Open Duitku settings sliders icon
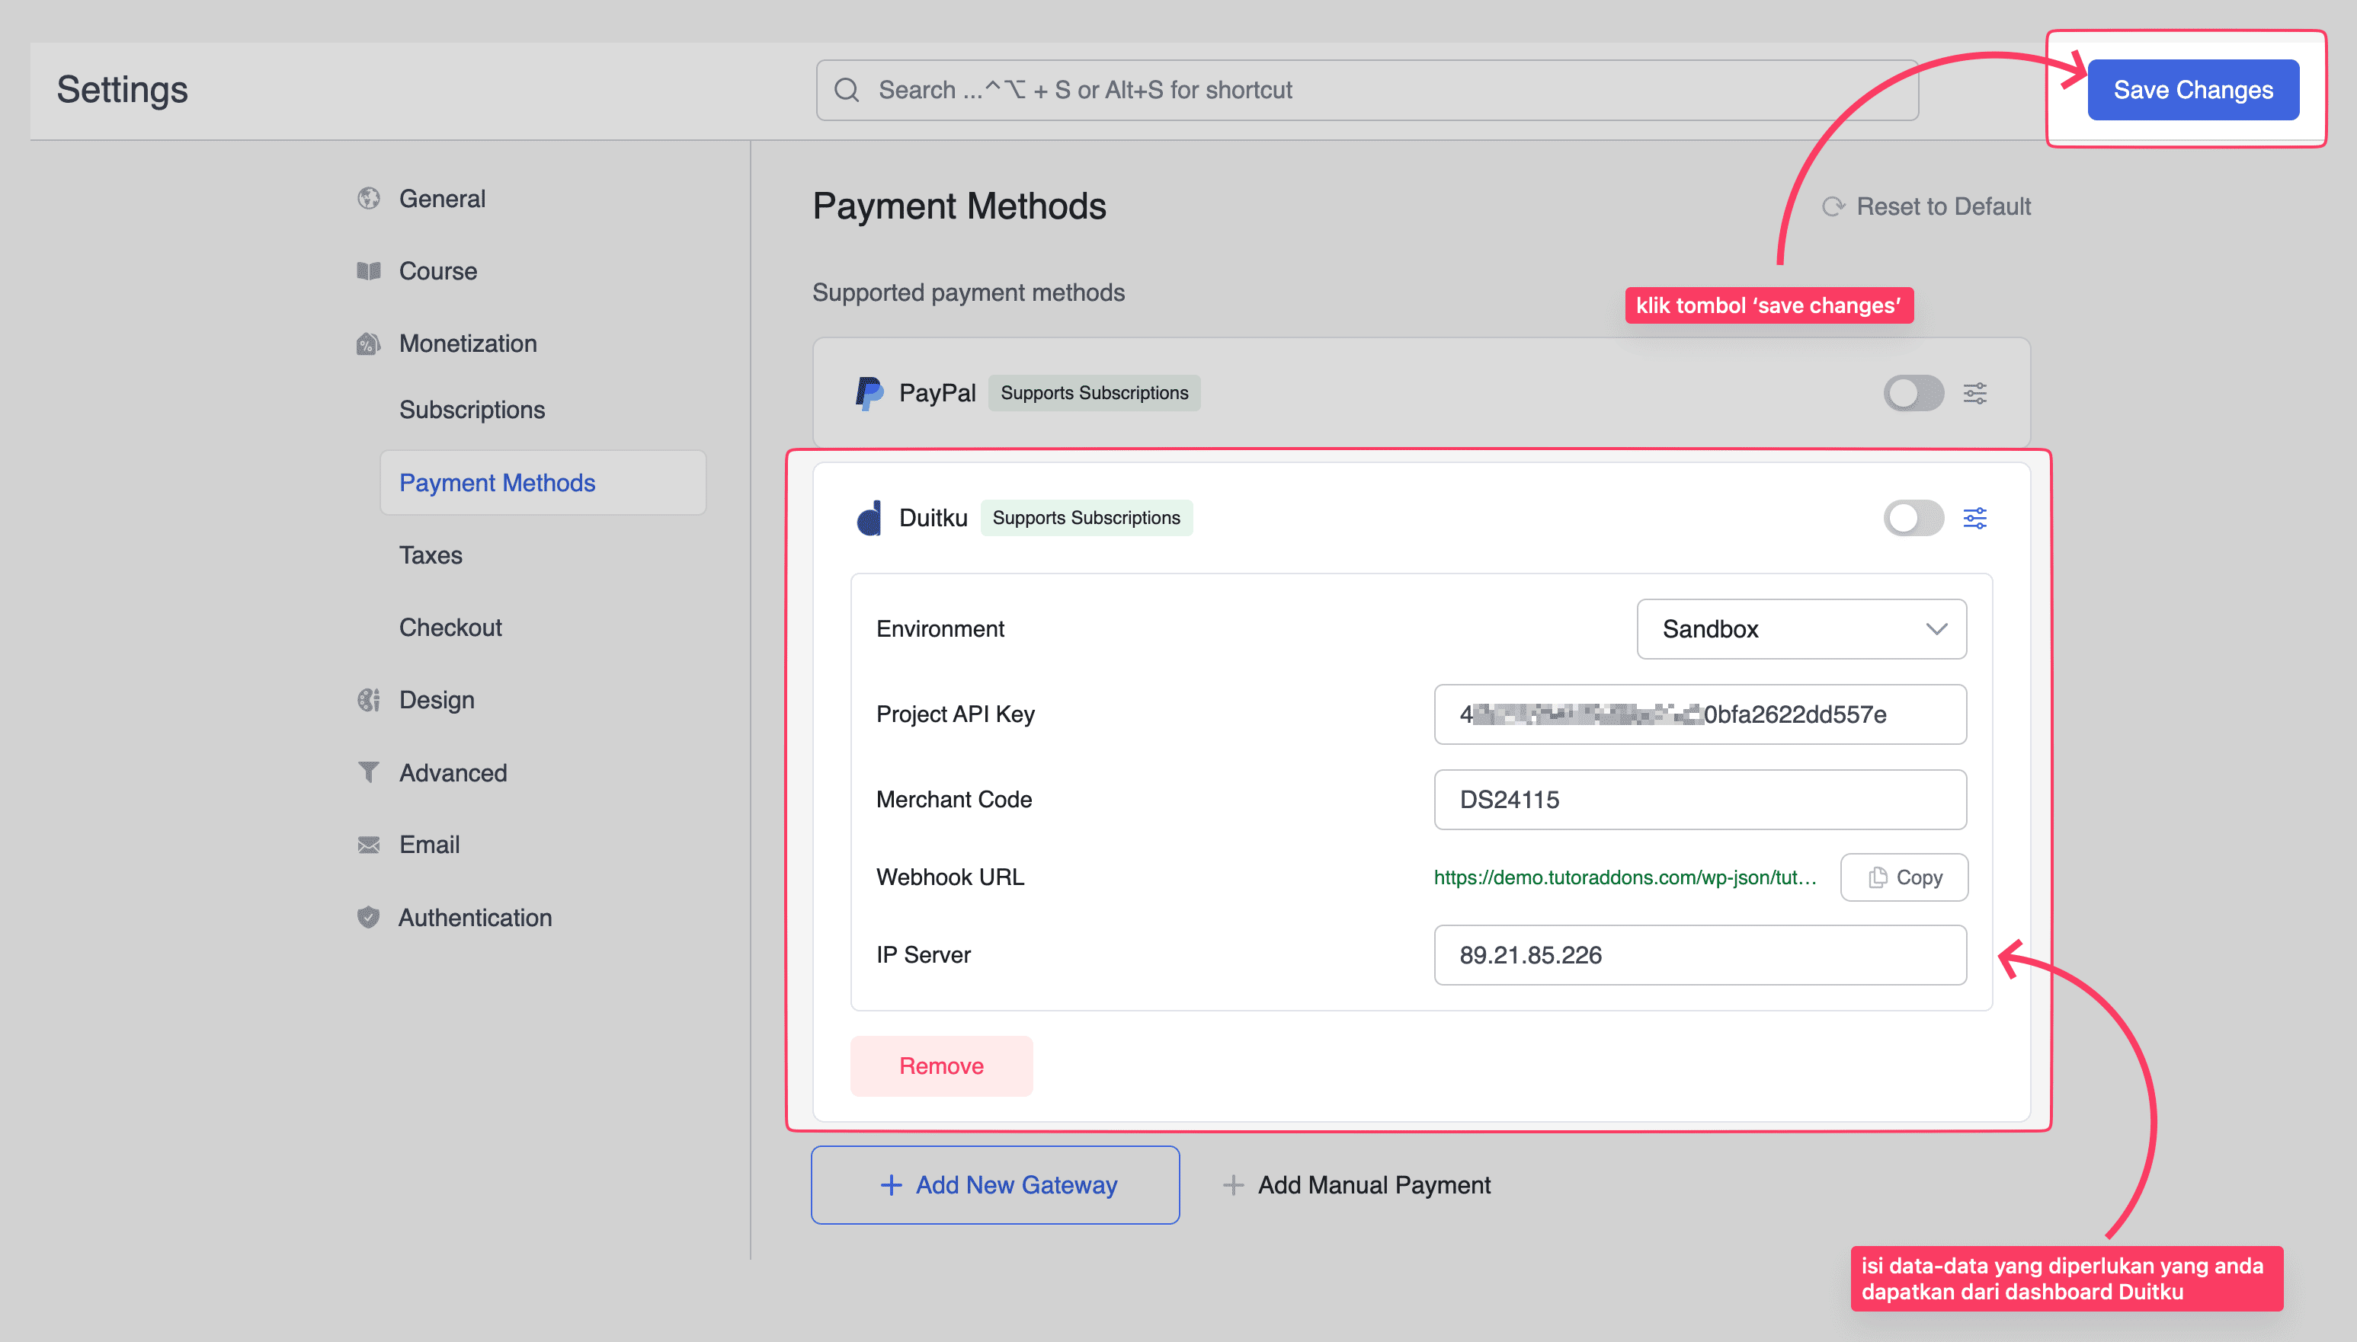2357x1342 pixels. click(1974, 518)
